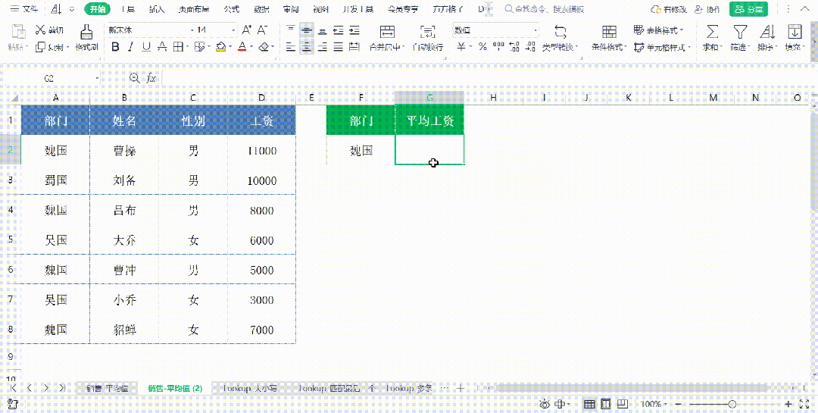Click the Type Conversion icon
Image resolution: width=818 pixels, height=413 pixels.
pos(560,31)
